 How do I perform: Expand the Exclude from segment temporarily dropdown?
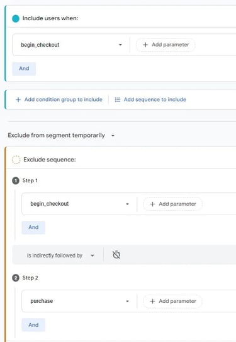point(61,136)
